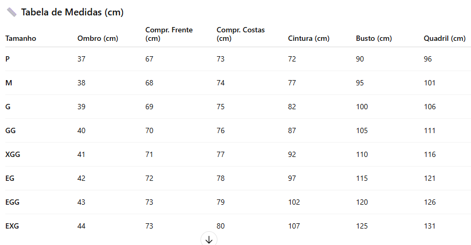Image resolution: width=471 pixels, height=245 pixels.
Task: Click the XGG size row label
Action: pyautogui.click(x=13, y=154)
